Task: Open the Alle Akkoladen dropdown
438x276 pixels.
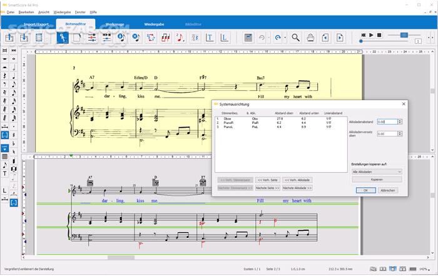Action: 377,172
